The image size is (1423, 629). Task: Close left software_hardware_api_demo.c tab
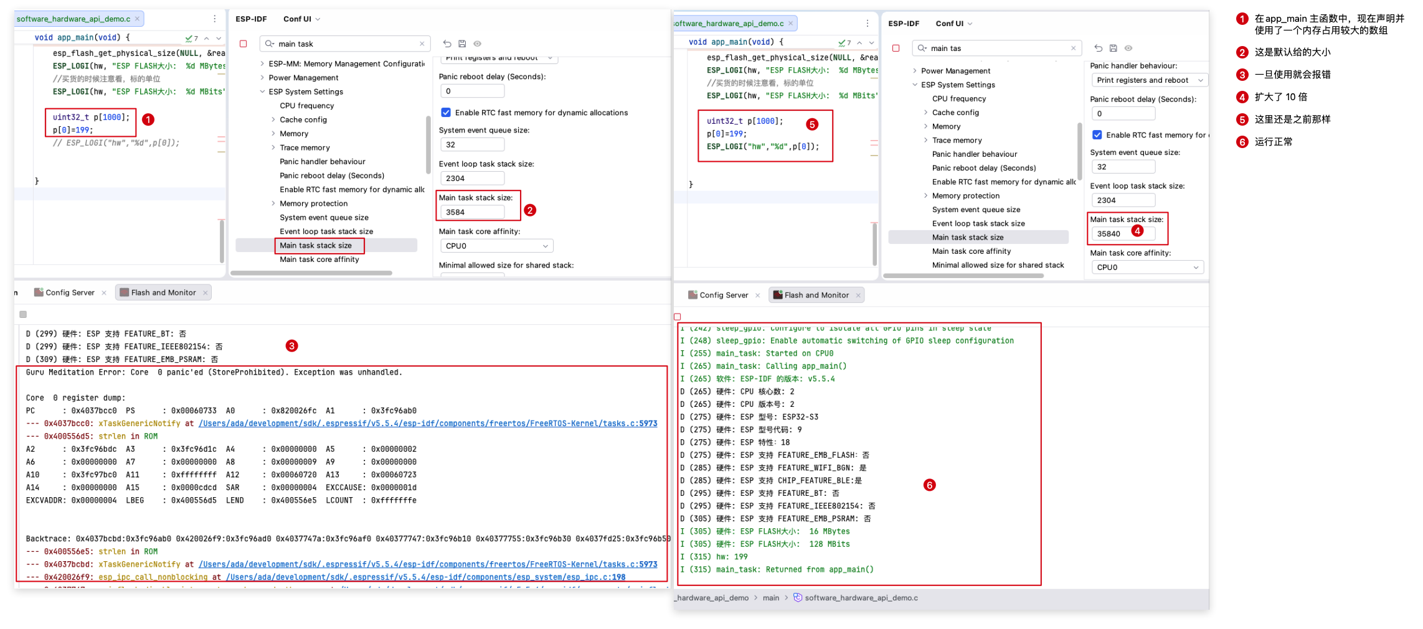138,19
